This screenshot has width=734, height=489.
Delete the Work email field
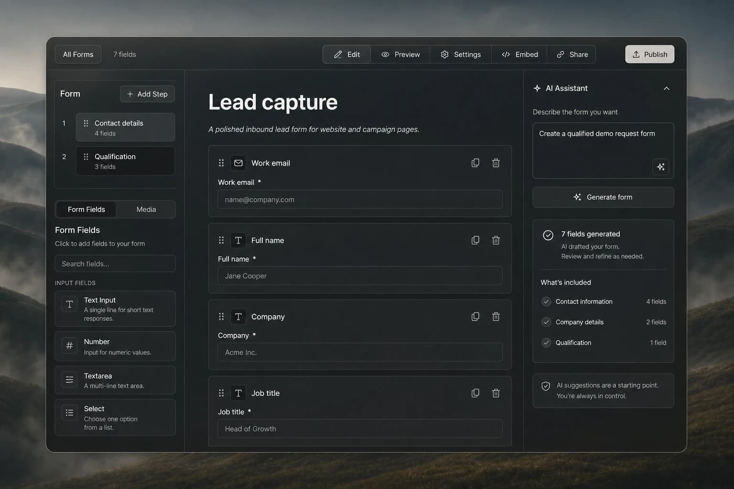pos(496,163)
